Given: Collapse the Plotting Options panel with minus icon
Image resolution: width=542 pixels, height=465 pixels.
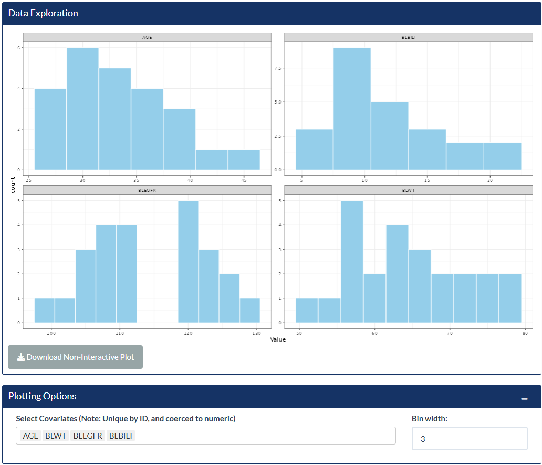Looking at the screenshot, I should [524, 399].
